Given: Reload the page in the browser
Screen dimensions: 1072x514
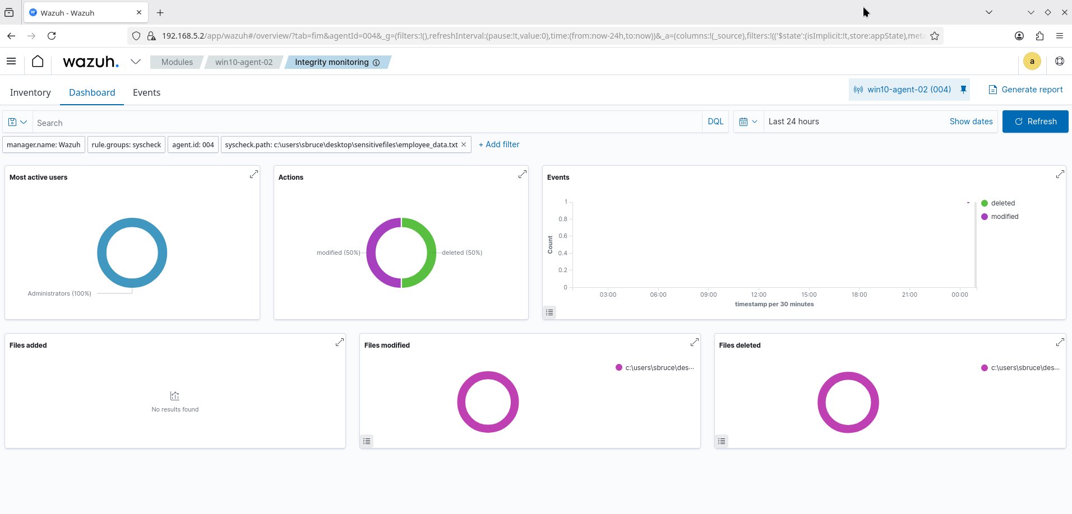Looking at the screenshot, I should 52,36.
